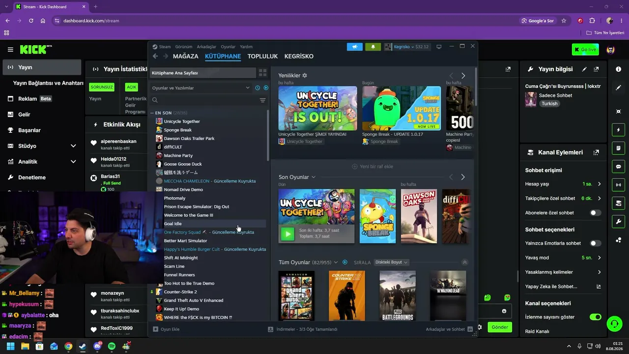This screenshot has height=354, width=629.
Task: Open Spotify from the Windows taskbar
Action: (112, 346)
